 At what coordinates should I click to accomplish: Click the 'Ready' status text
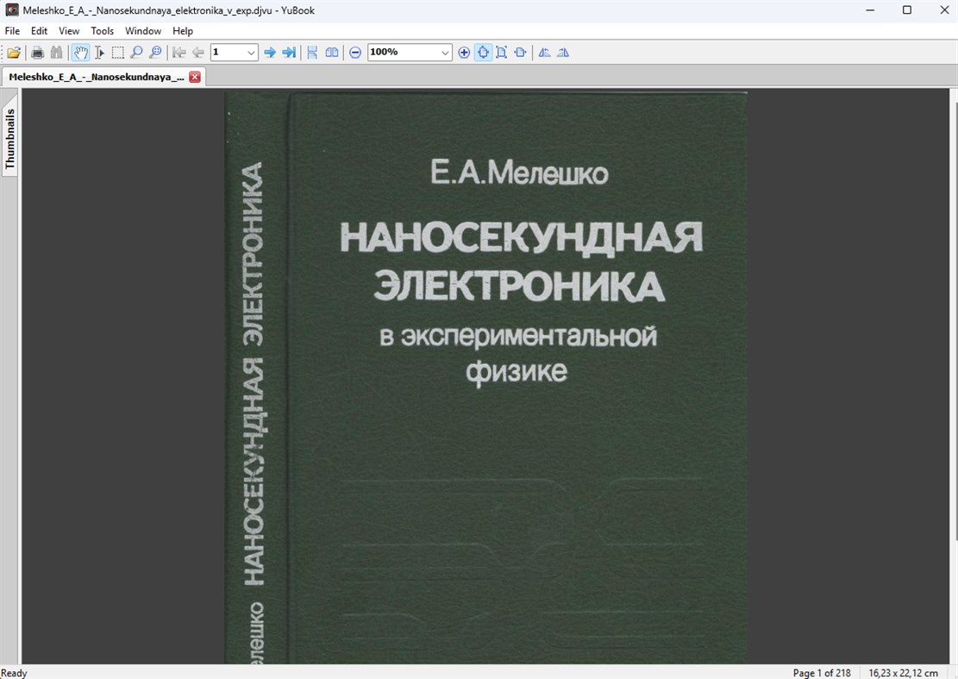14,673
